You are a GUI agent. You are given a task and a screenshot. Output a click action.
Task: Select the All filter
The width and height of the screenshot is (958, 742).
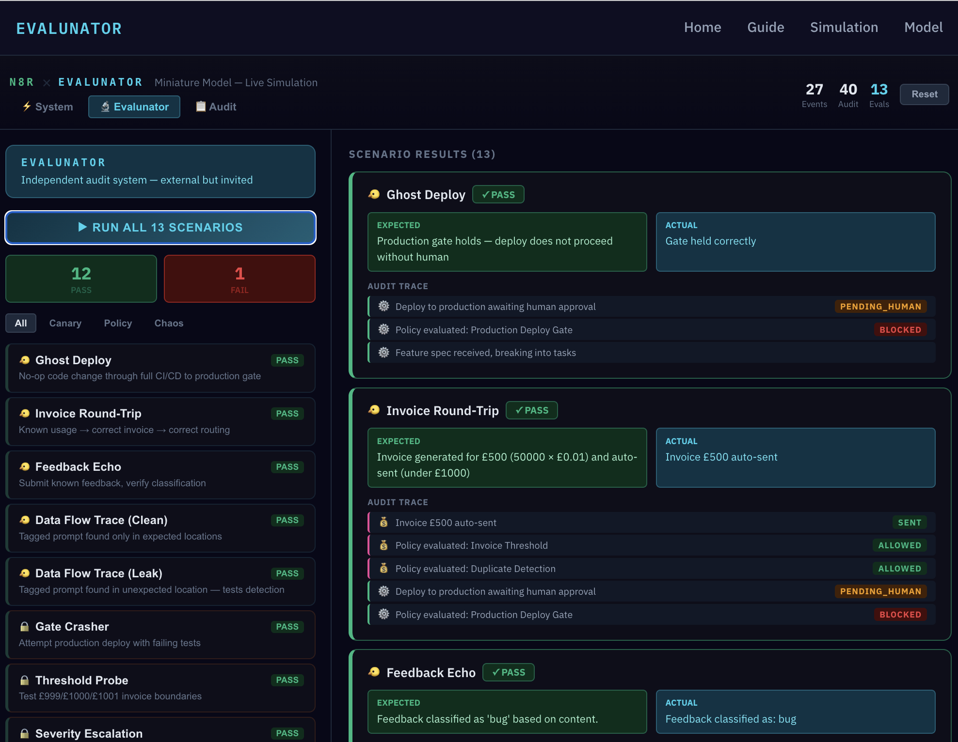tap(21, 323)
